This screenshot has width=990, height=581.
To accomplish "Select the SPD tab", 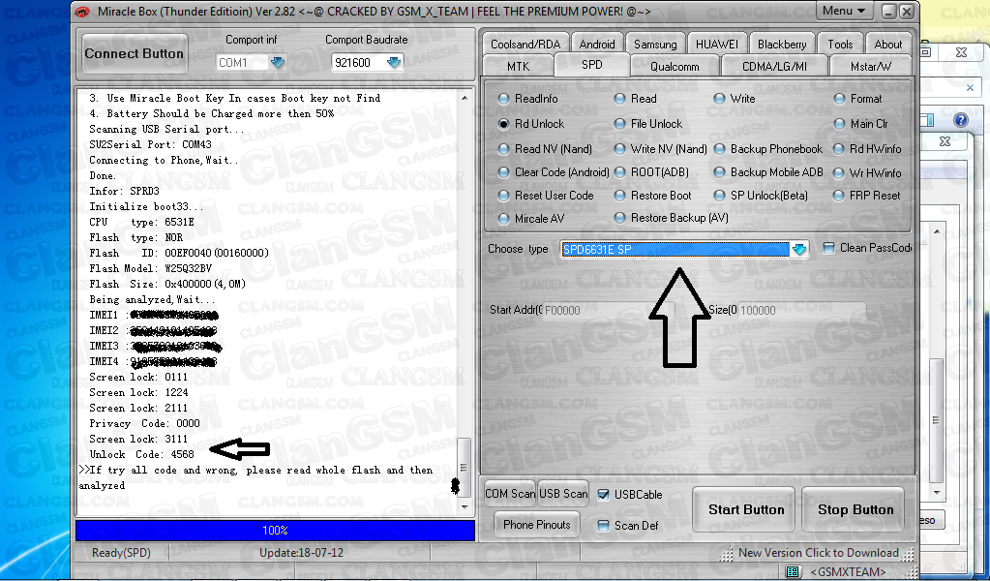I will click(x=591, y=65).
